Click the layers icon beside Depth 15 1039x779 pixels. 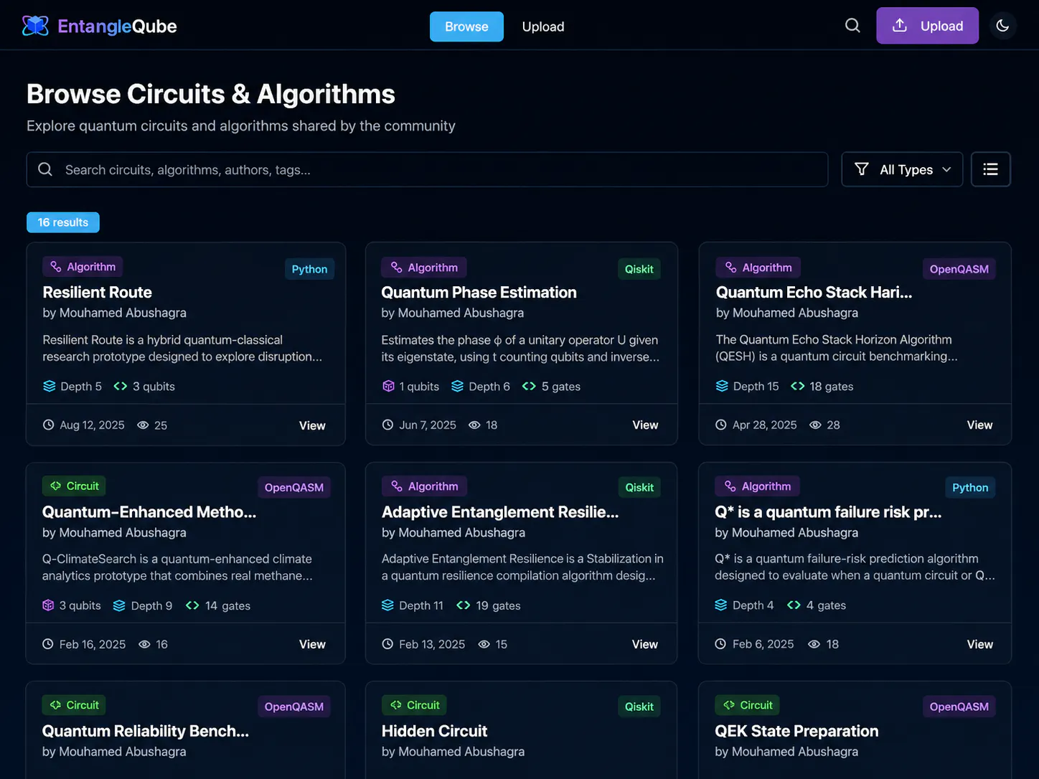722,386
